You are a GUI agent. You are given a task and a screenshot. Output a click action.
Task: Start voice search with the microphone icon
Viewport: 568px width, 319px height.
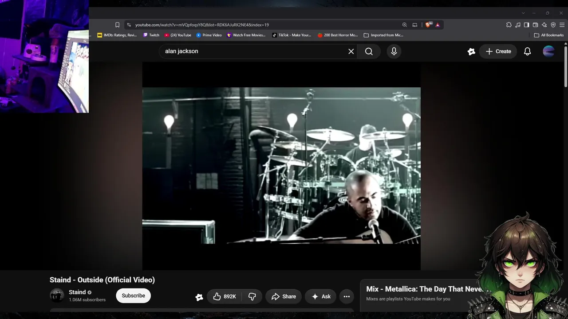tap(394, 51)
